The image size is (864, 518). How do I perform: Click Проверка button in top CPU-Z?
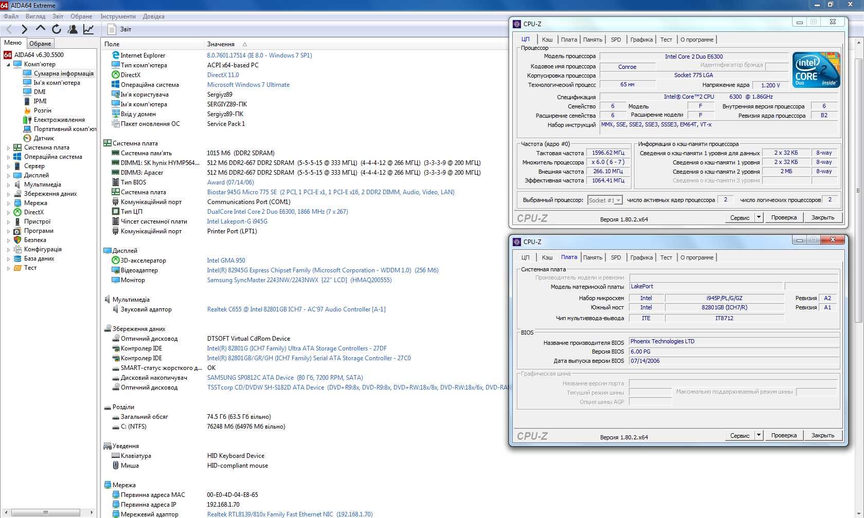pos(784,217)
